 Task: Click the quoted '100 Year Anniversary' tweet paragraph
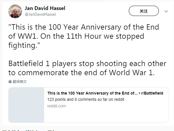[84, 36]
